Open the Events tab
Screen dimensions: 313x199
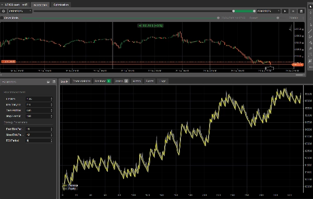pyautogui.click(x=150, y=81)
